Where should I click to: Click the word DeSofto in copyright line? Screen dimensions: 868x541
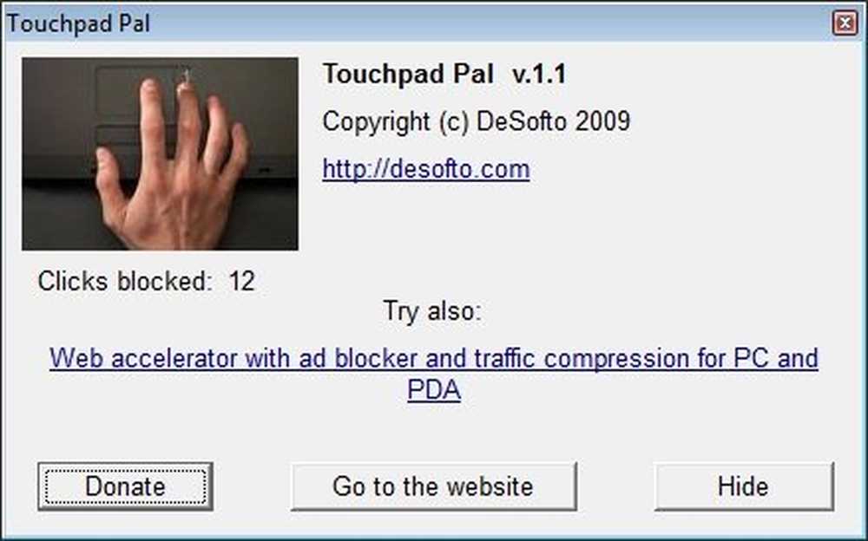522,121
